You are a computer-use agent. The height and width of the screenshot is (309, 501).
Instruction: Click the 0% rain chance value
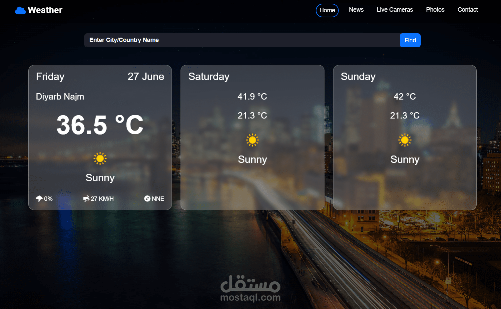point(48,199)
